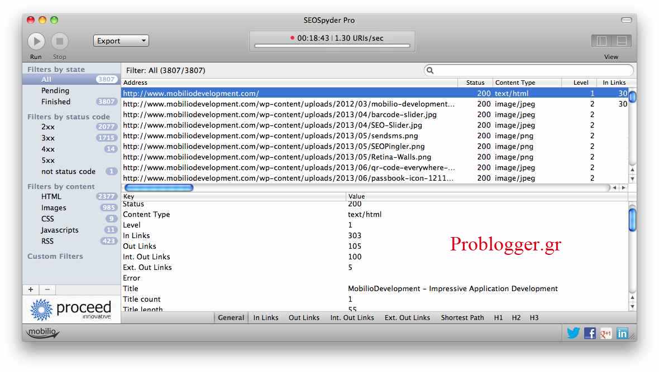This screenshot has height=372, width=659.
Task: Open the Google+ share icon
Action: pyautogui.click(x=605, y=334)
